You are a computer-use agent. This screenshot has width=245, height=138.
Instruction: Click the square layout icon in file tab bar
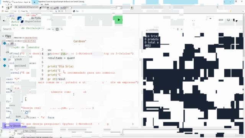(x=57, y=29)
